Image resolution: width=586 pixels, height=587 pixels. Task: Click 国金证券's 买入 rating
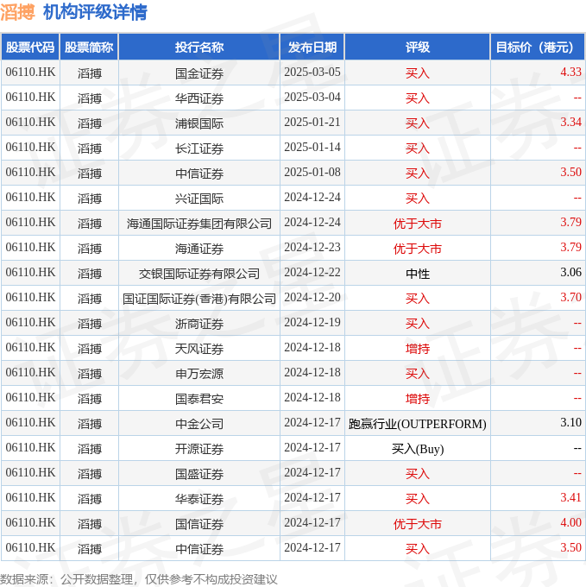[417, 73]
